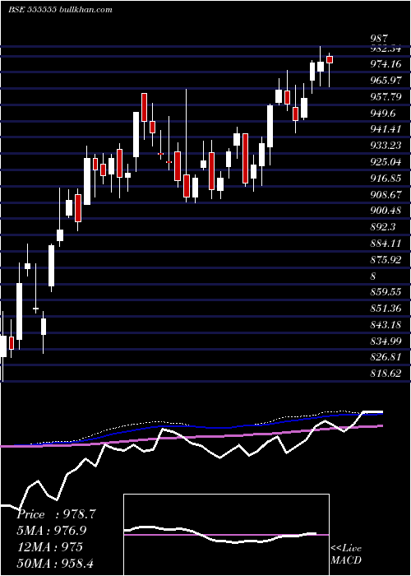Click the 974.16 price axis label
This screenshot has width=411, height=576.
click(386, 64)
